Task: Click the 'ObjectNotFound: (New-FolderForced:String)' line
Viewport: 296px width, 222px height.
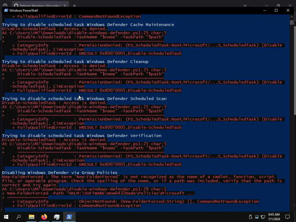Action: (x=136, y=201)
